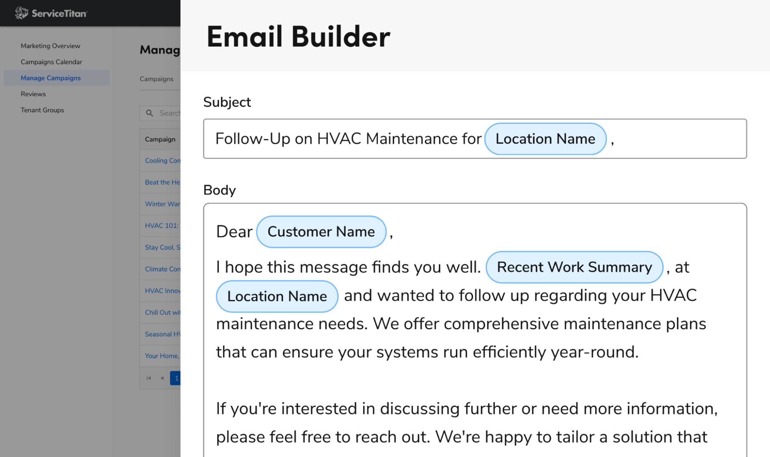The width and height of the screenshot is (770, 457).
Task: Open the Climate campaign link
Action: click(x=162, y=269)
